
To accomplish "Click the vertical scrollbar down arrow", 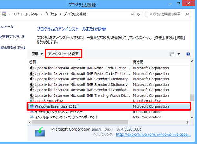I will [192, 117].
